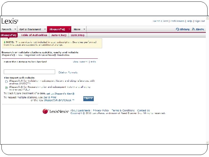Click the green dollar sign note icon
This screenshot has width=209, height=157.
(x=5, y=42)
